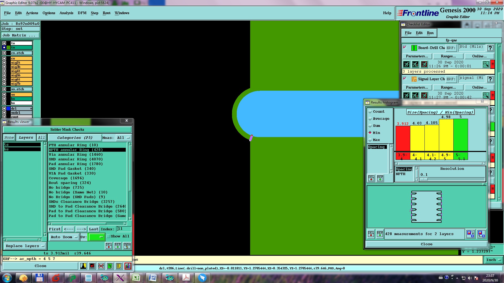Click Ranges button under Board-Drill Checks

(x=448, y=56)
